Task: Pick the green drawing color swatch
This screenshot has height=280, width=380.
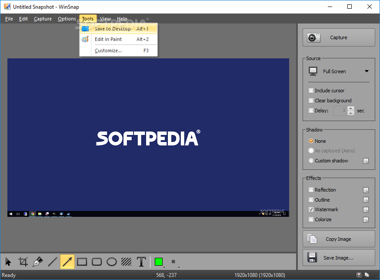Action: tap(159, 262)
